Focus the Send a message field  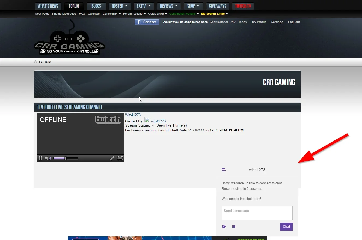coord(257,213)
